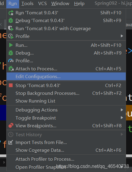The height and width of the screenshot is (172, 132).
Task: Expand the Profile submenu arrow
Action: click(x=122, y=36)
